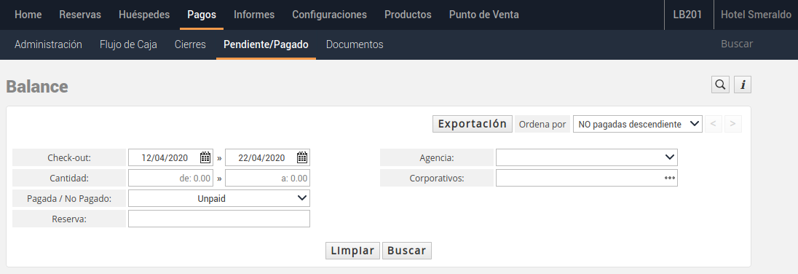The height and width of the screenshot is (274, 798).
Task: Open the Punto de Venta menu
Action: pyautogui.click(x=484, y=15)
